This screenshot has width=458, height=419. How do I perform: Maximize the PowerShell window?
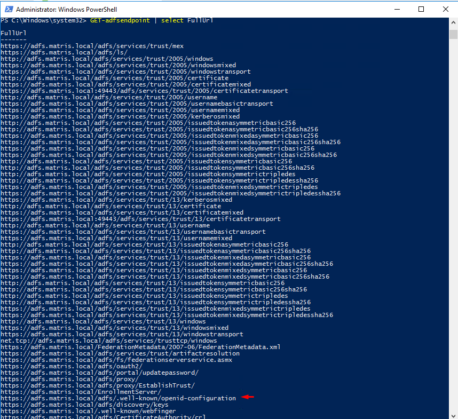421,9
